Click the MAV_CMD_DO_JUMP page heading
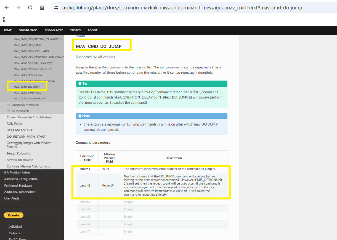This screenshot has height=240, width=337. click(x=99, y=46)
